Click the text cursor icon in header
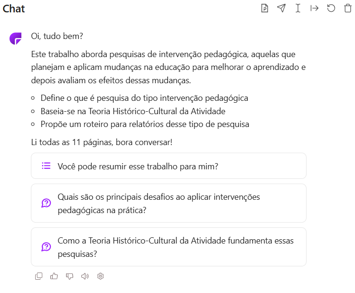Image resolution: width=355 pixels, height=293 pixels. [x=298, y=8]
